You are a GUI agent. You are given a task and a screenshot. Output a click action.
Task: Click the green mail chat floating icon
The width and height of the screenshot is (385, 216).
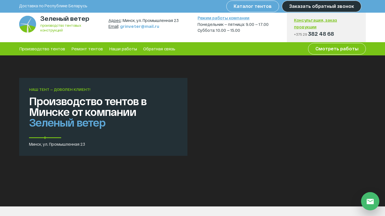(370, 201)
